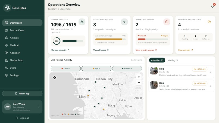Click the '1 Awaiting' count cell
Image resolution: width=219 pixels, height=123 pixels.
point(185,37)
